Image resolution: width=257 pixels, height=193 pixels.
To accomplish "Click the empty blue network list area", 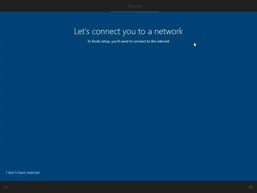I will [128, 105].
